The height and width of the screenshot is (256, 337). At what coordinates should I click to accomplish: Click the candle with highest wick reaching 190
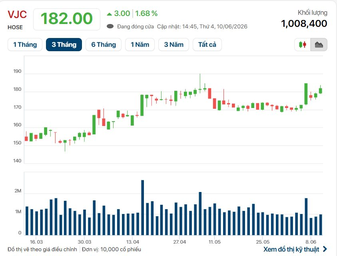(x=200, y=84)
